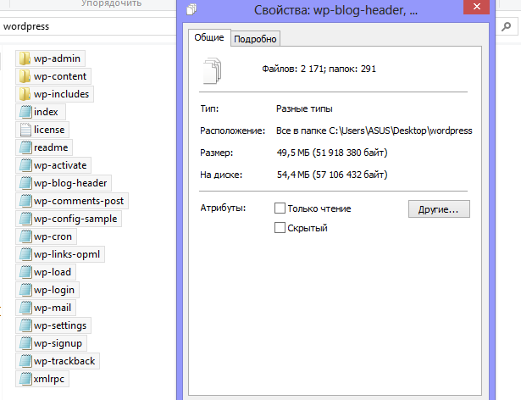The image size is (521, 400).
Task: Close the properties dialog
Action: click(x=476, y=7)
